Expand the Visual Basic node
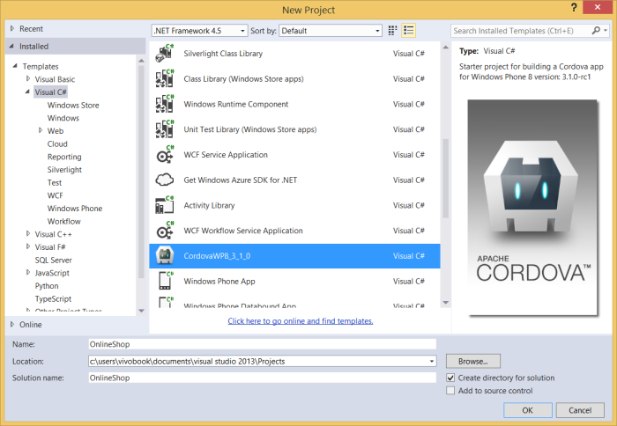This screenshot has width=617, height=426. [x=28, y=78]
